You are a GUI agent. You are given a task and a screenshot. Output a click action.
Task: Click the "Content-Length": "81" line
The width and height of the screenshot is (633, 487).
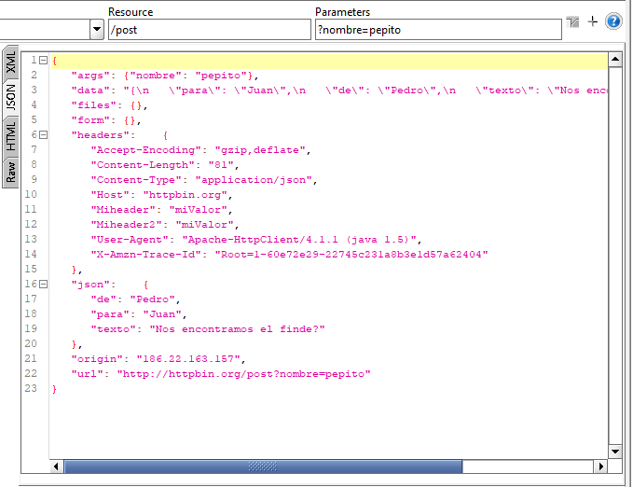[165, 165]
